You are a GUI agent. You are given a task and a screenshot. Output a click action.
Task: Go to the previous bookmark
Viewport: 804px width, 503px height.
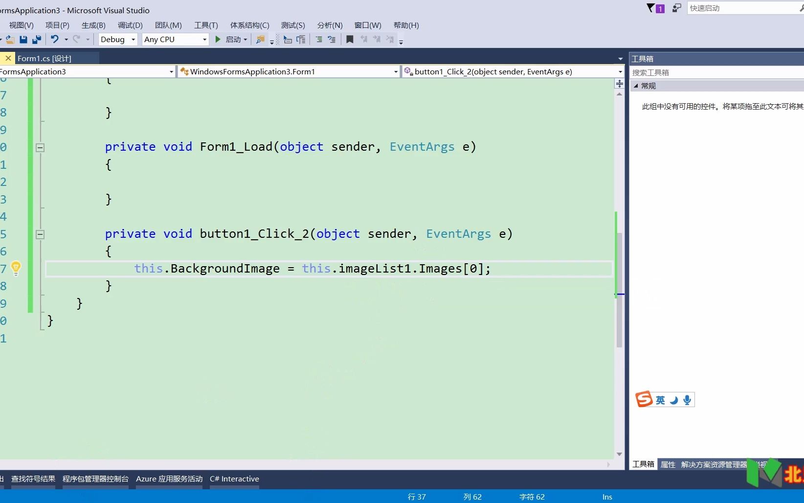coord(364,39)
